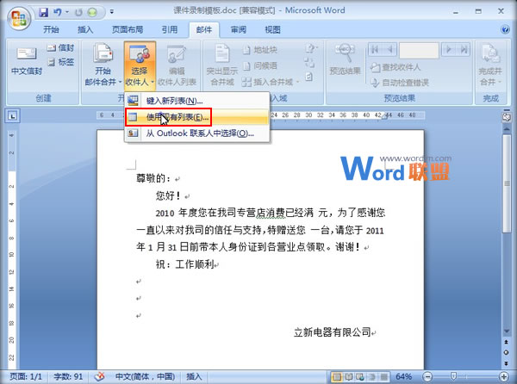517x384 pixels.
Task: Choose 使用现有列表(E)... menu item
Action: [x=196, y=117]
